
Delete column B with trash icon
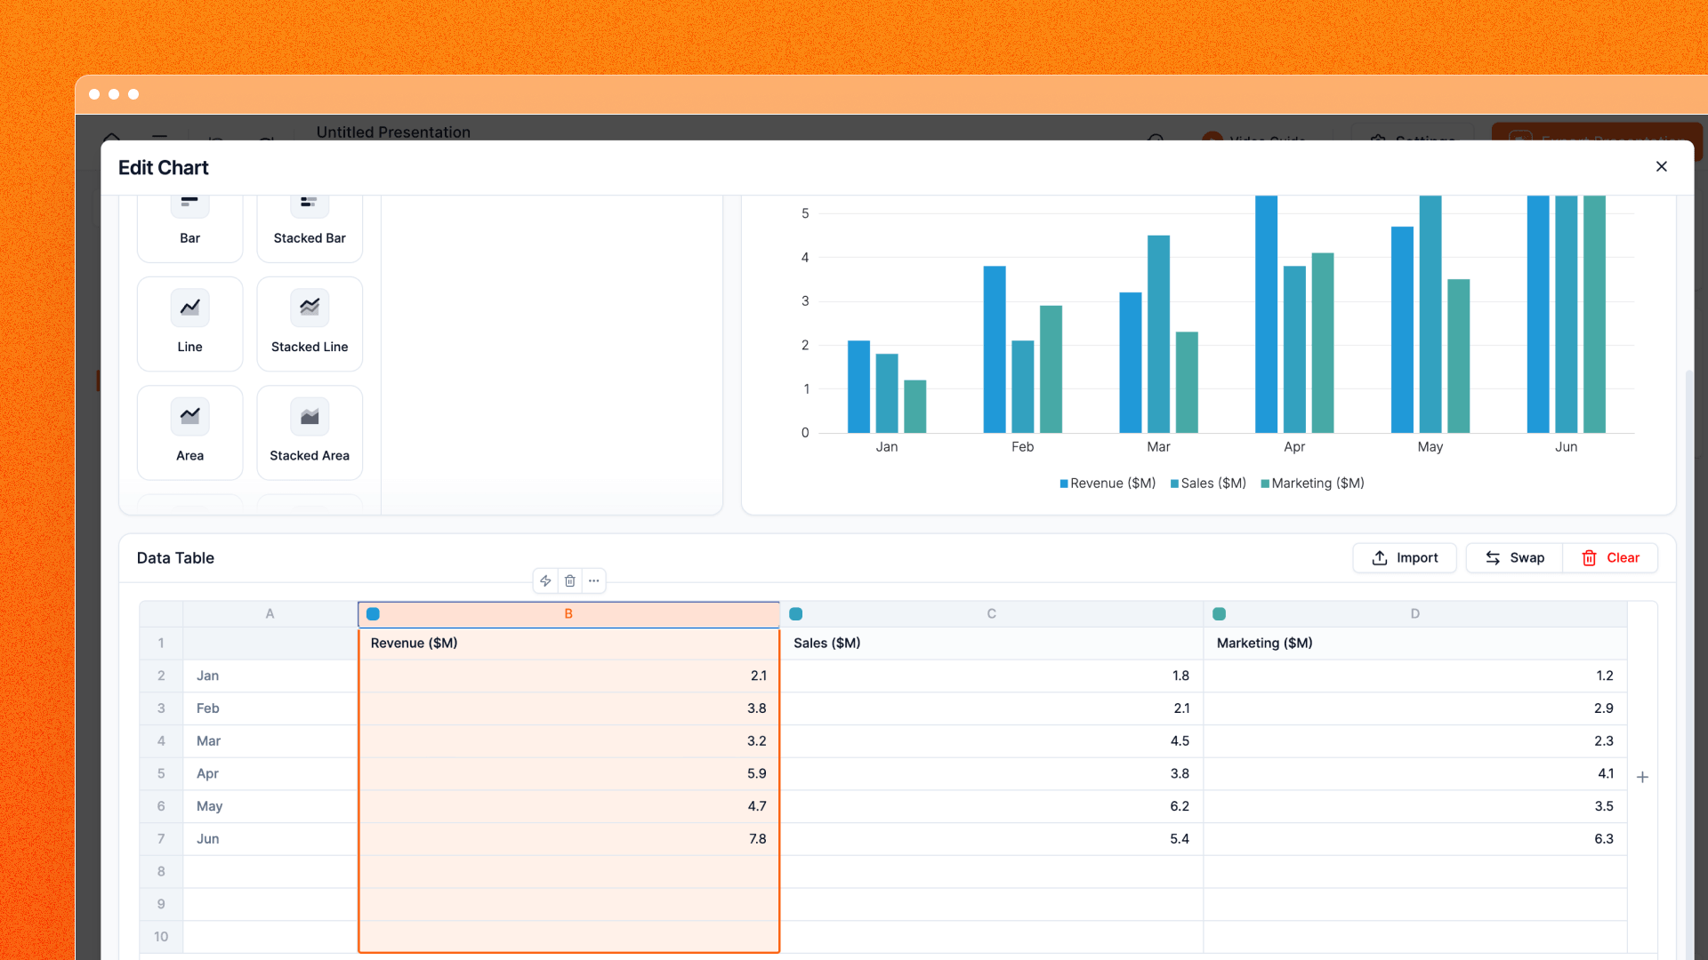tap(570, 580)
